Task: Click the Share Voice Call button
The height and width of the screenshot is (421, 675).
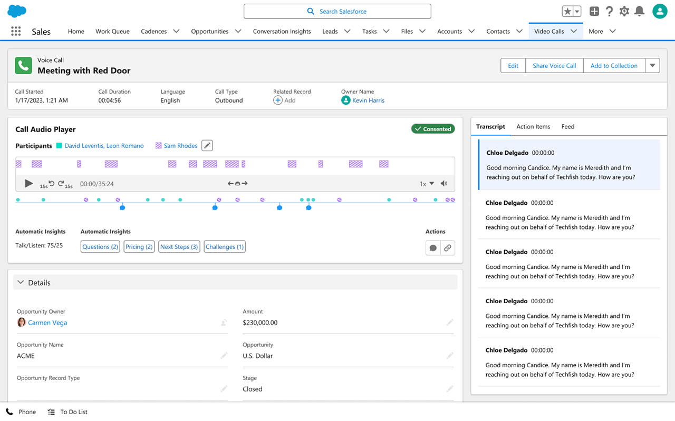Action: pyautogui.click(x=554, y=66)
